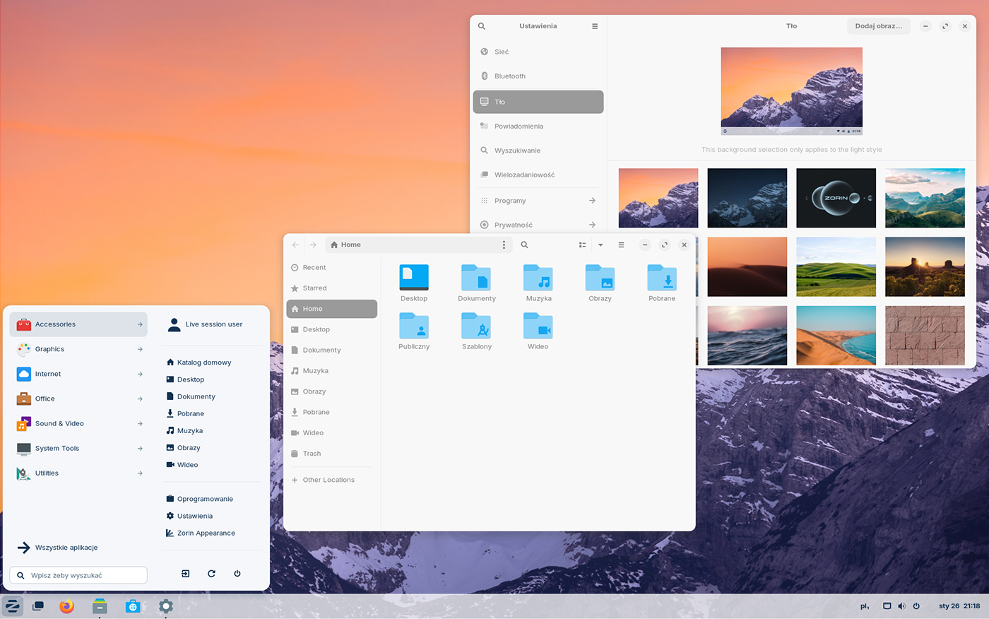Open Firefox from the taskbar
This screenshot has width=989, height=619.
coord(66,606)
